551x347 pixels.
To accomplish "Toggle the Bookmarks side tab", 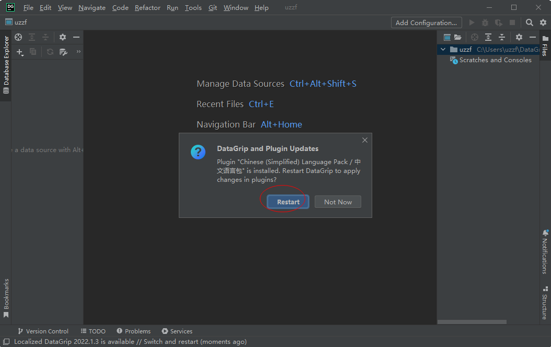I will coord(6,298).
